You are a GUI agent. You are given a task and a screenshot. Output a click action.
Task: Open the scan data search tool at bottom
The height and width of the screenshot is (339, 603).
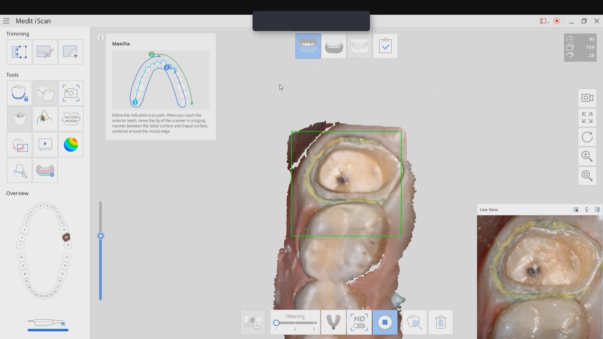[253, 322]
